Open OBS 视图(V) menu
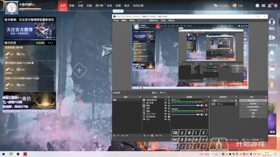Screen dimensions: 280x157 tap(132, 21)
